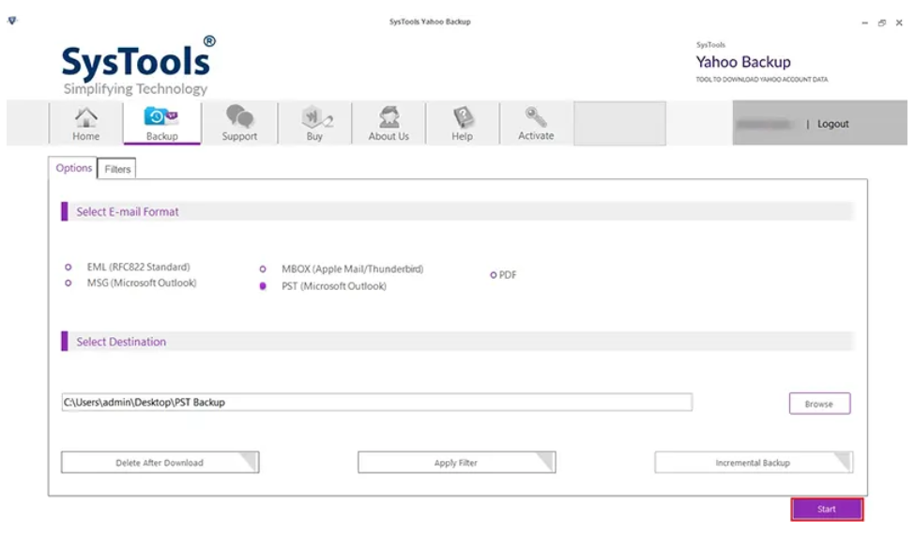
Task: Open the About Us icon
Action: click(x=389, y=123)
